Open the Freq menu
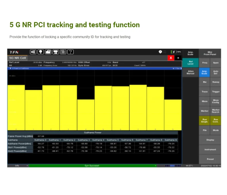Screen dimensions: 227x195 (x=205, y=63)
